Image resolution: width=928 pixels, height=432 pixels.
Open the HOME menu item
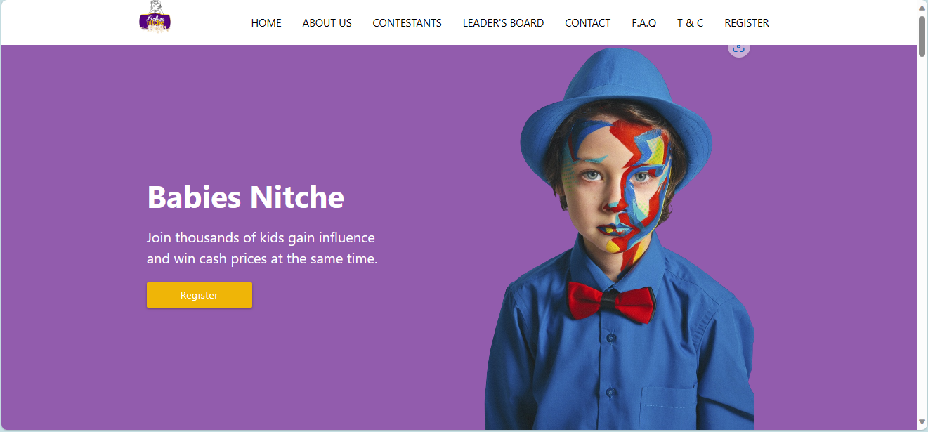[x=266, y=23]
